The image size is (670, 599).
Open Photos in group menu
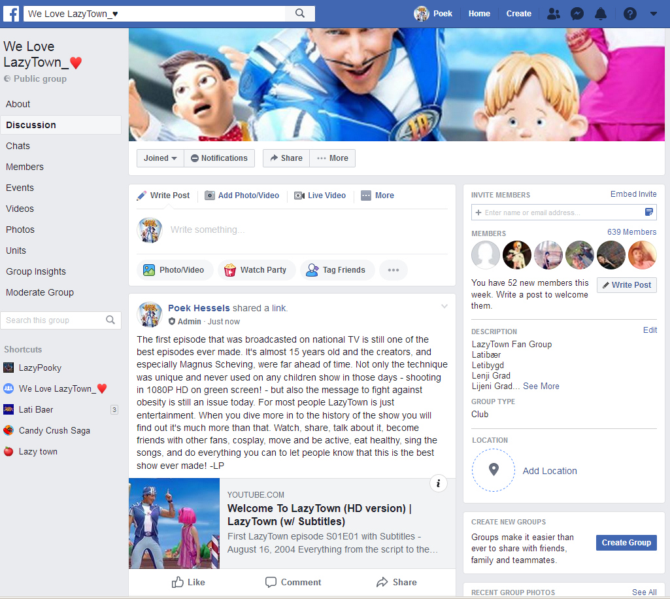20,230
